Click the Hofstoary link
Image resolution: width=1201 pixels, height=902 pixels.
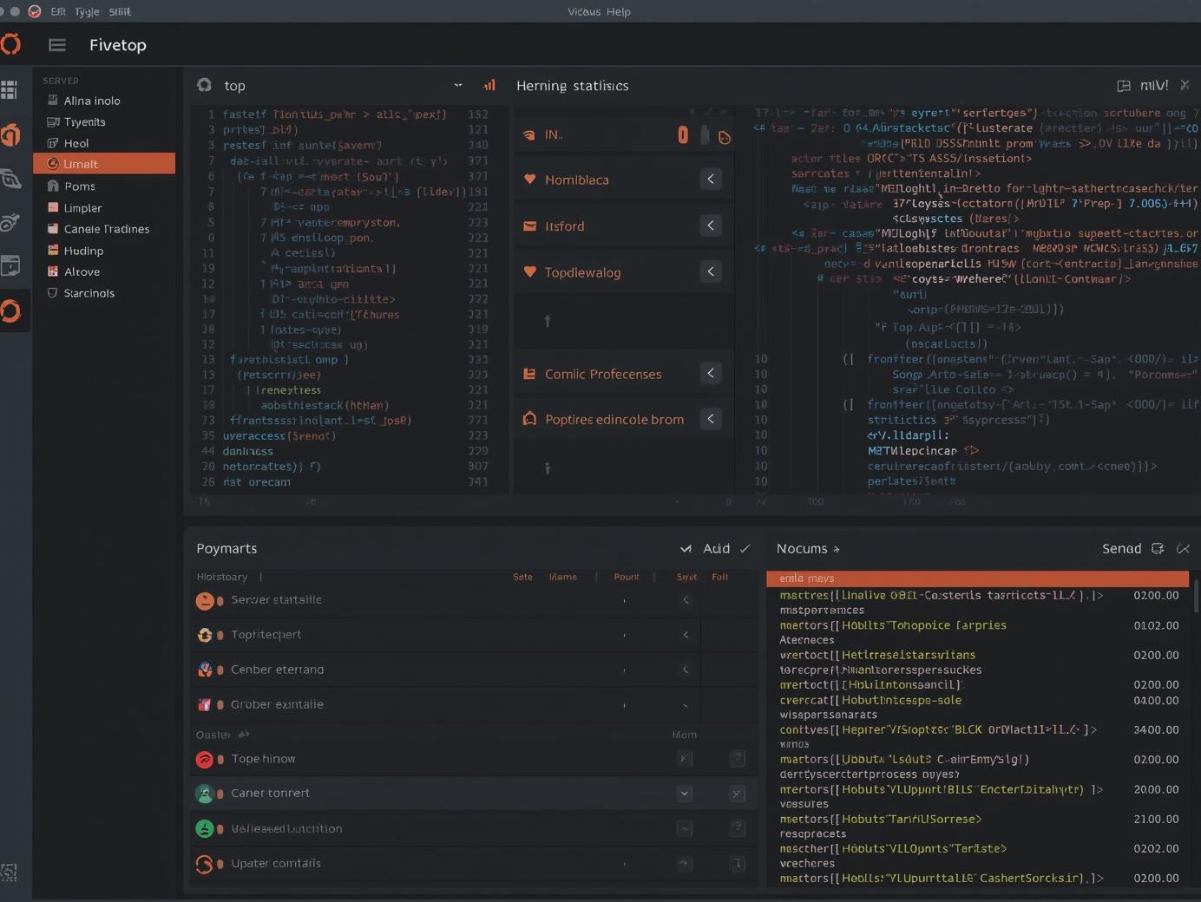click(223, 576)
